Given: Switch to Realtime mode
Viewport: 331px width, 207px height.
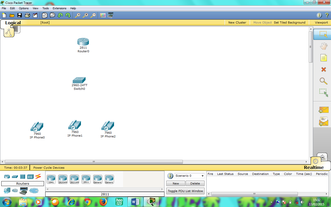Looking at the screenshot, I should pos(314,167).
